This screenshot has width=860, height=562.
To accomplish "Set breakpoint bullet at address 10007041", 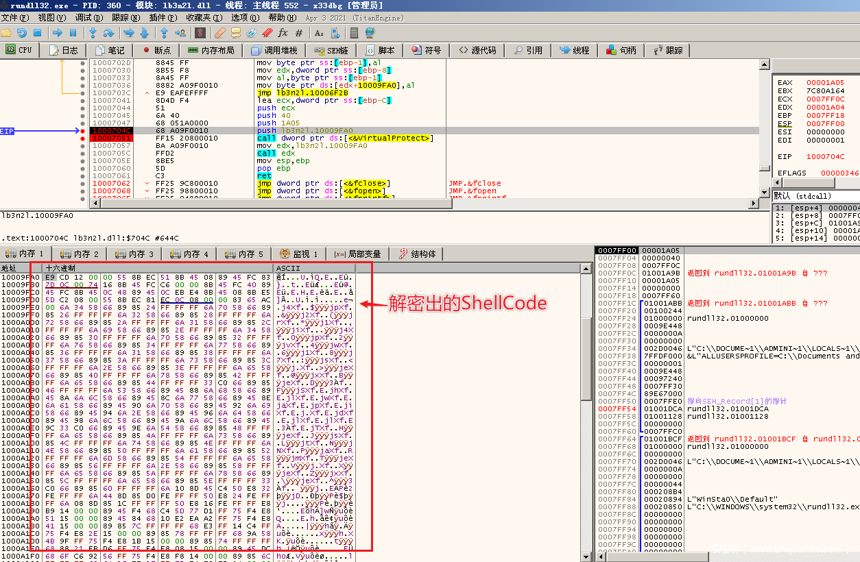I will pyautogui.click(x=83, y=100).
